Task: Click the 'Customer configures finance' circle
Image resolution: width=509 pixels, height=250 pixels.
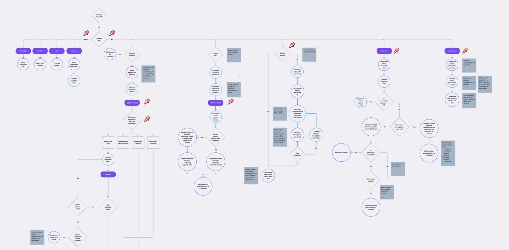Action: (x=132, y=89)
